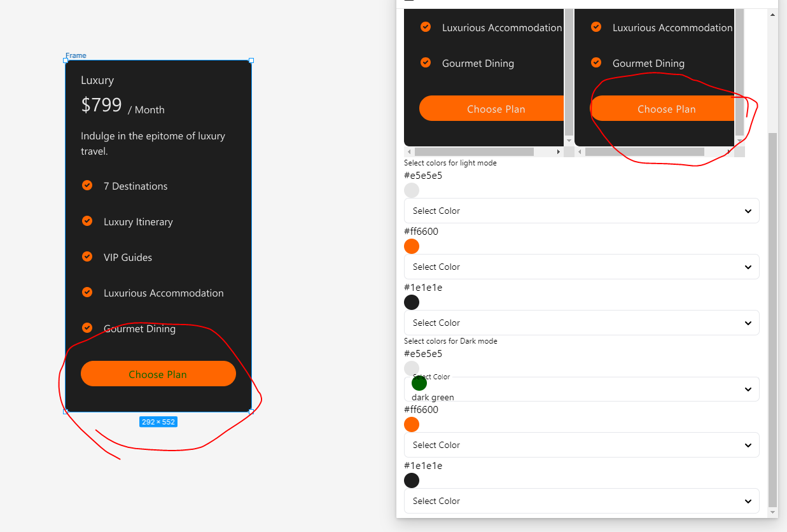The image size is (787, 532).
Task: Open light mode Select Color dropdown for #1e1e1e
Action: coord(582,323)
